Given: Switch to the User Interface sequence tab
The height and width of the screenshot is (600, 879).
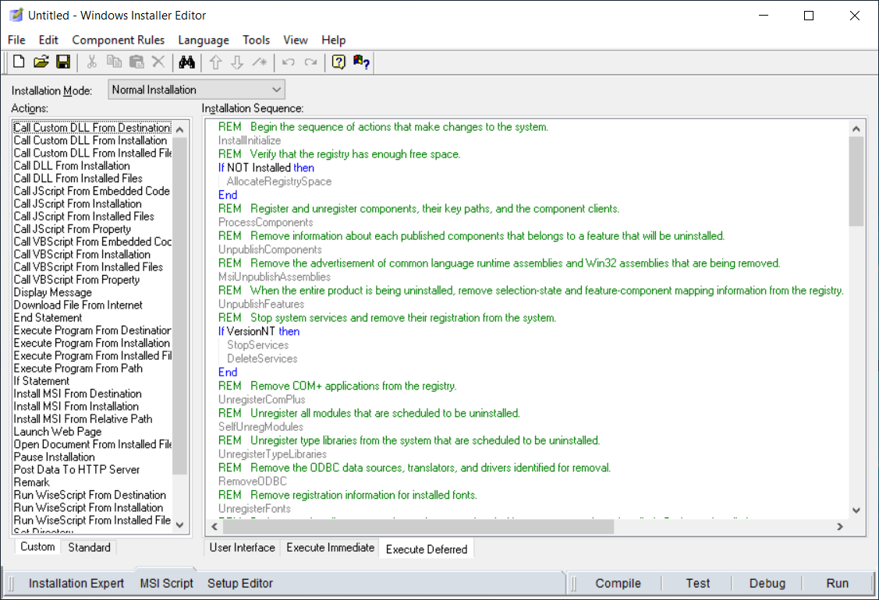Looking at the screenshot, I should (x=242, y=547).
